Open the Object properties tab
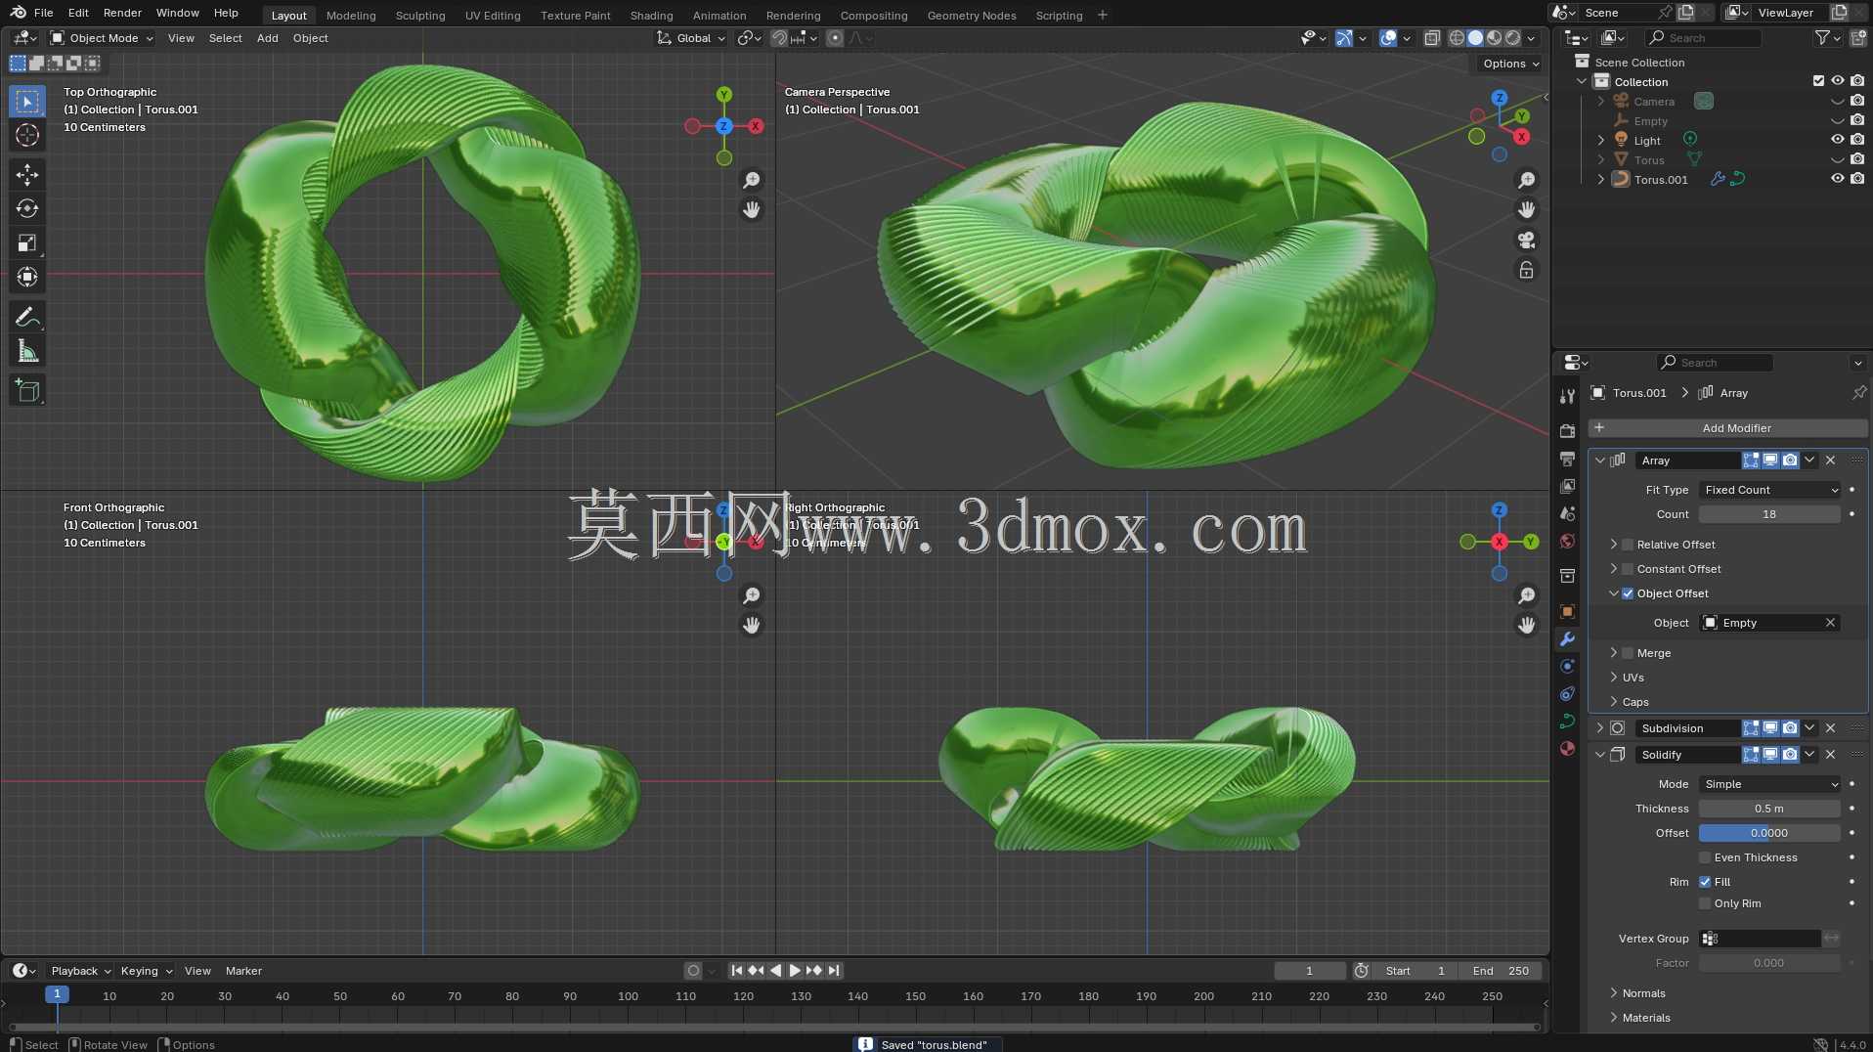Image resolution: width=1873 pixels, height=1052 pixels. point(1567,611)
